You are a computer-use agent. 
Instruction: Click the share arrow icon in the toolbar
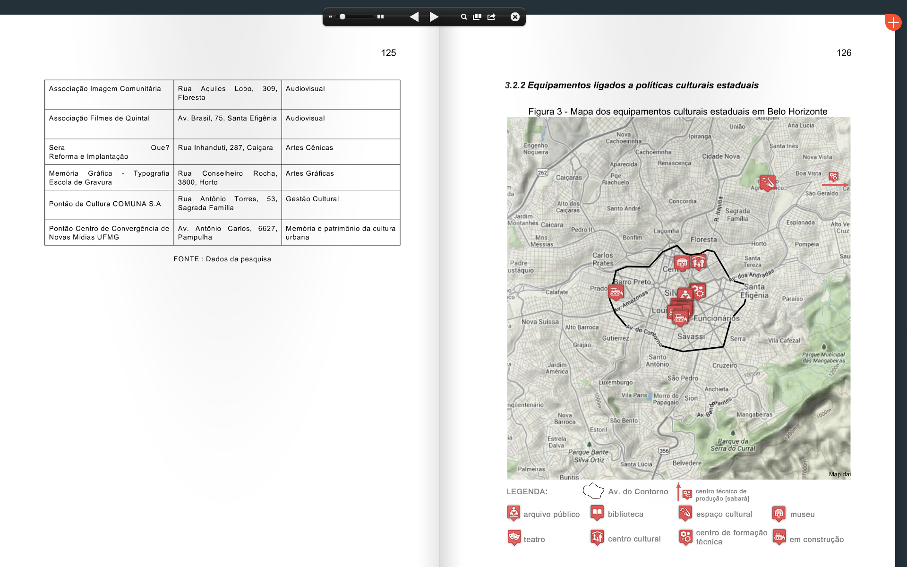point(491,17)
